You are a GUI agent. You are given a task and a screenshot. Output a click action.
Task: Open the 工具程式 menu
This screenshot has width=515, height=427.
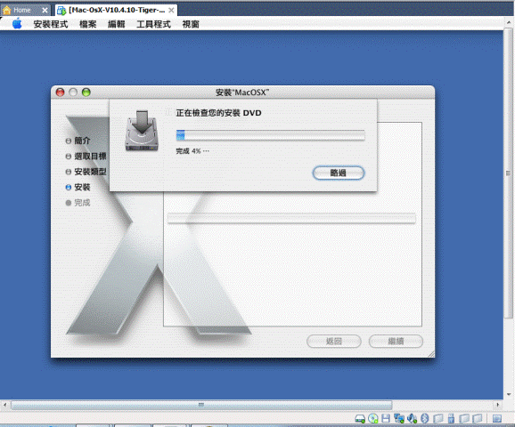pyautogui.click(x=154, y=24)
